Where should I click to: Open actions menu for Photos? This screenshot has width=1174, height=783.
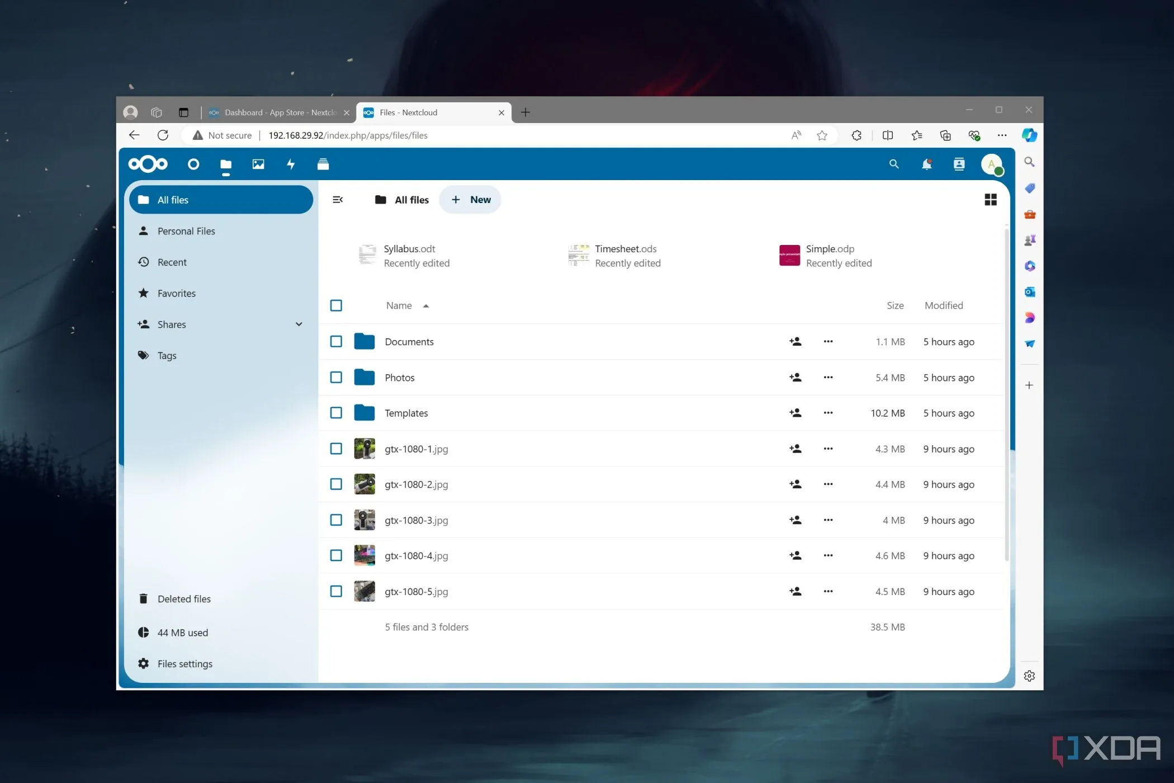tap(828, 378)
